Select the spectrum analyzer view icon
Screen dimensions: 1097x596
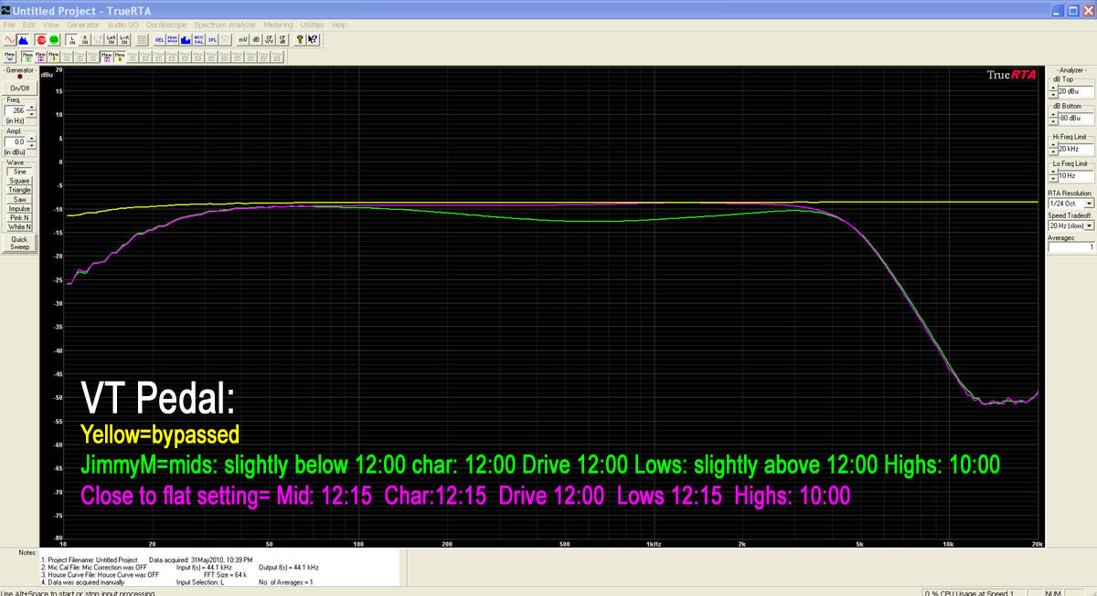click(23, 40)
